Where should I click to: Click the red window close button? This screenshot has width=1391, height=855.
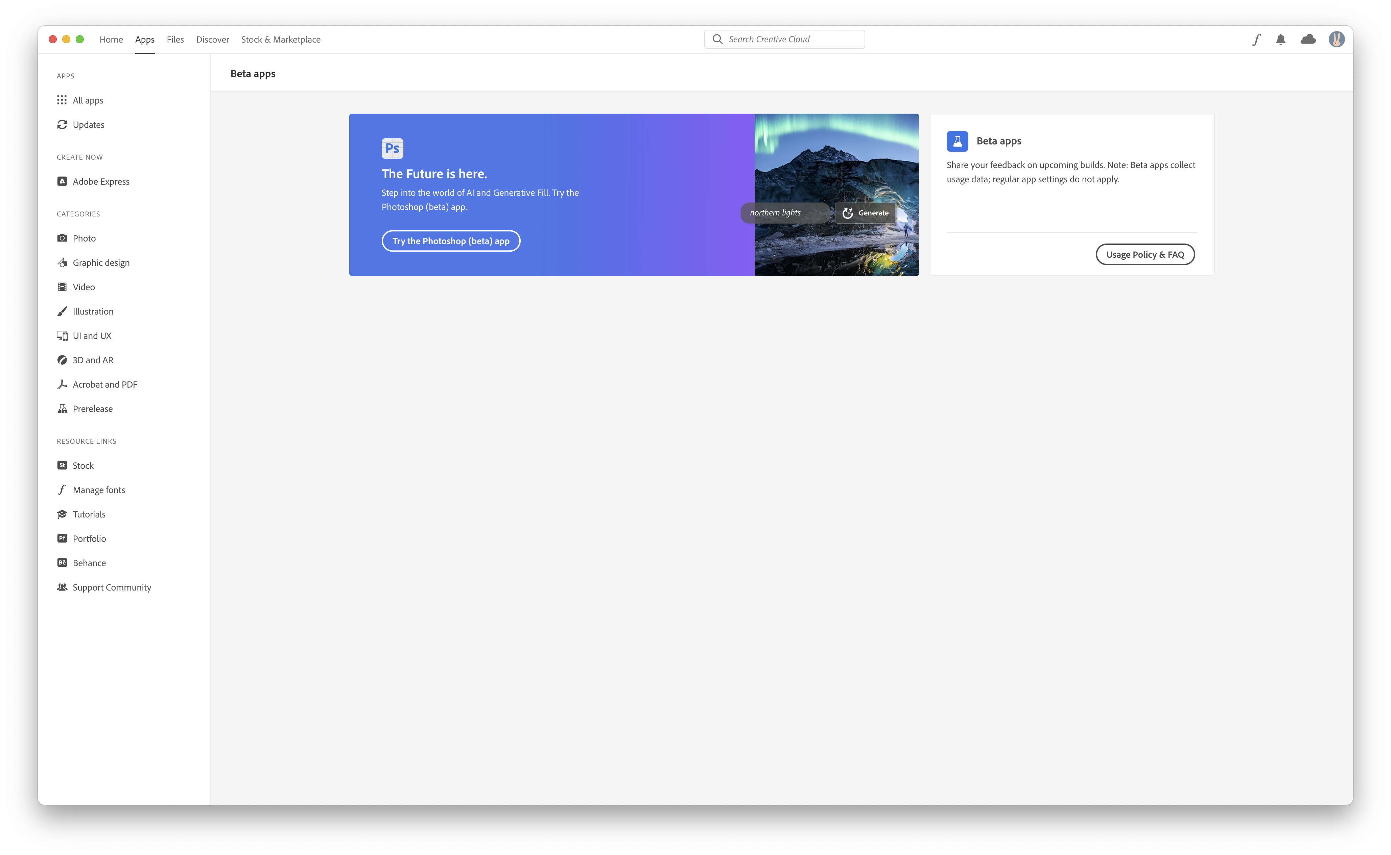[52, 39]
